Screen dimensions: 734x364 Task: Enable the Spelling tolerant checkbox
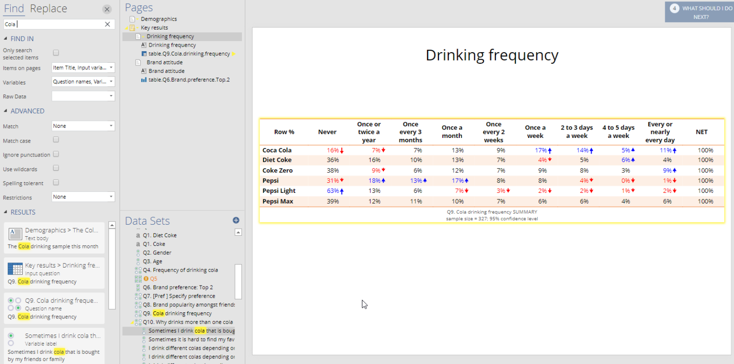tap(56, 183)
